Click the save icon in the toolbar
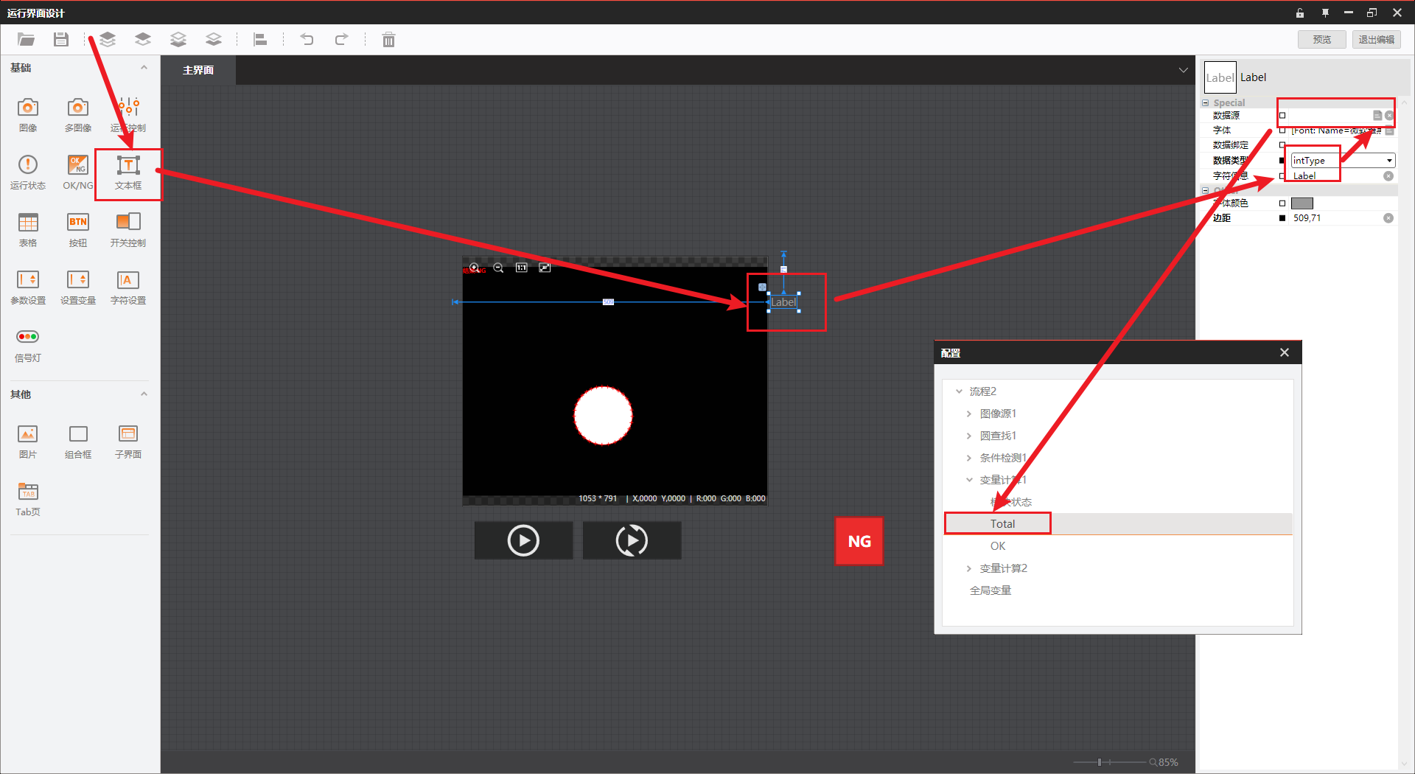1415x774 pixels. [61, 40]
